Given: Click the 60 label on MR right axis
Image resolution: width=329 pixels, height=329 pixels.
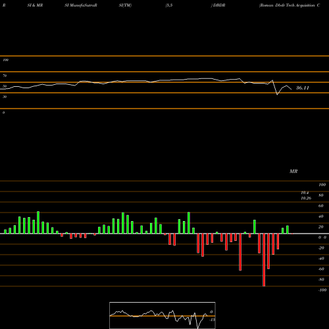Looking at the screenshot, I should (x=320, y=206).
